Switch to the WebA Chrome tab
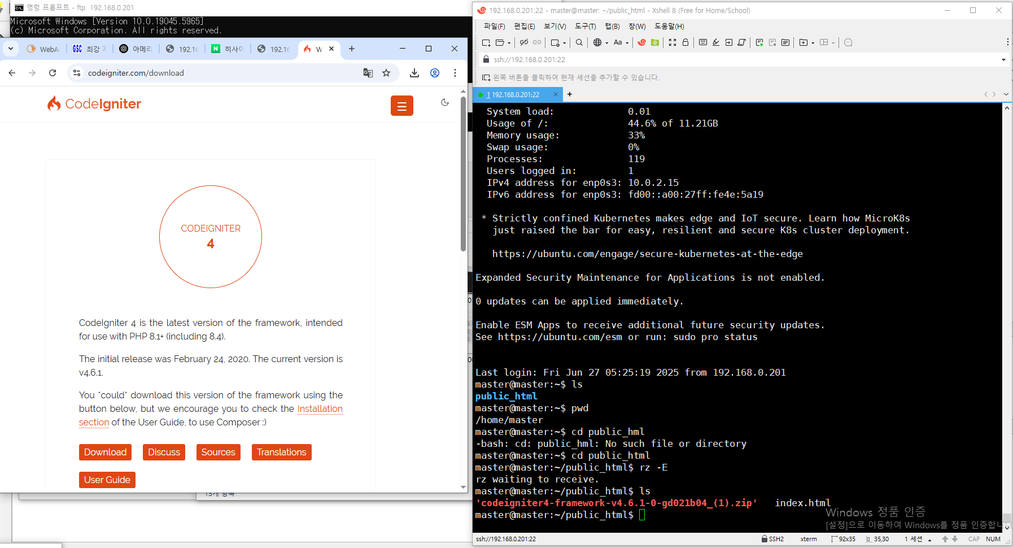This screenshot has width=1013, height=548. pyautogui.click(x=43, y=49)
